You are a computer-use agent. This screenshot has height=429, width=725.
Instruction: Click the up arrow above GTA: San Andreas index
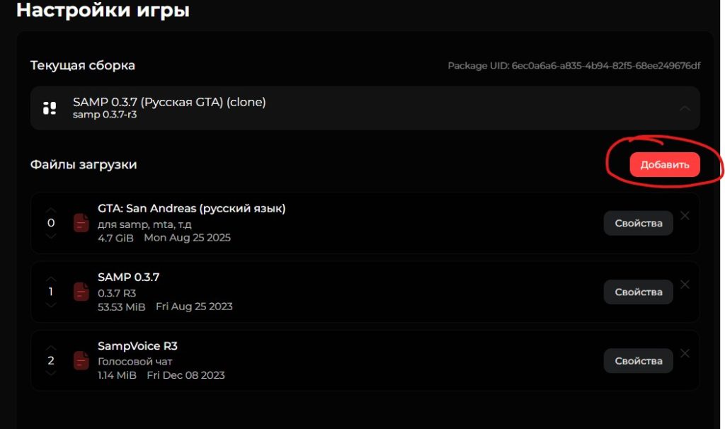[50, 210]
